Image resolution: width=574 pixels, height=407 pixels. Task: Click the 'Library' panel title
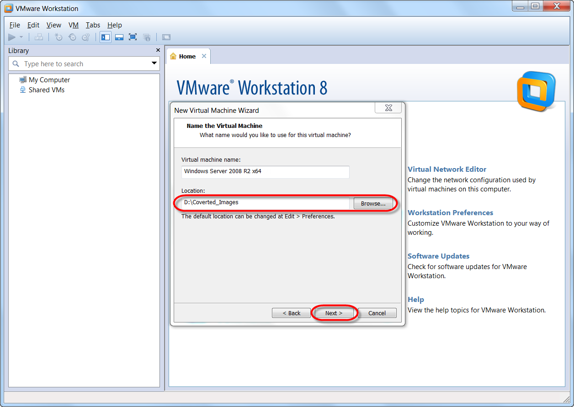click(18, 51)
